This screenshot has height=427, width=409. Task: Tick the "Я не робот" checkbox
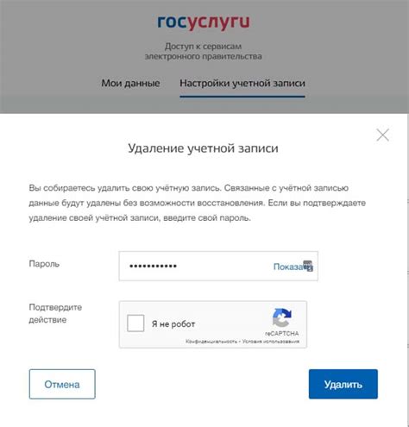pos(135,323)
